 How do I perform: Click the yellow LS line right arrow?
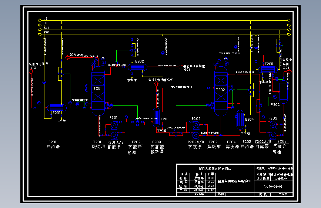click(x=289, y=20)
